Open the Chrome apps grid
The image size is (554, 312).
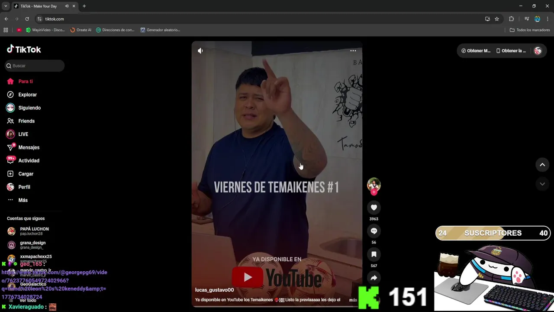point(6,30)
